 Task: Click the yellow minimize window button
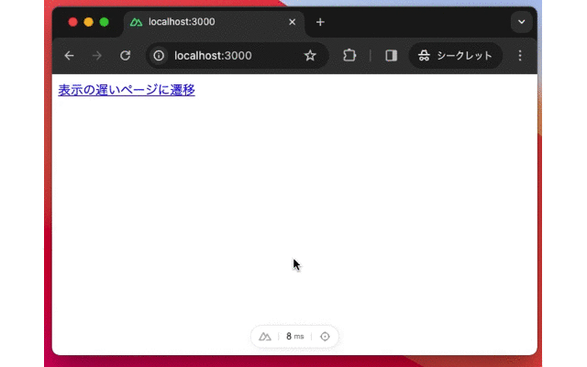click(89, 22)
